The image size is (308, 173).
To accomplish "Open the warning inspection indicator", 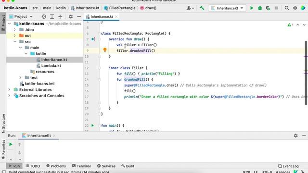I will click(291, 25).
